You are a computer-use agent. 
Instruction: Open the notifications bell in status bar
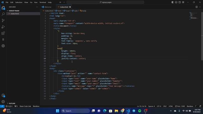pos(200,106)
